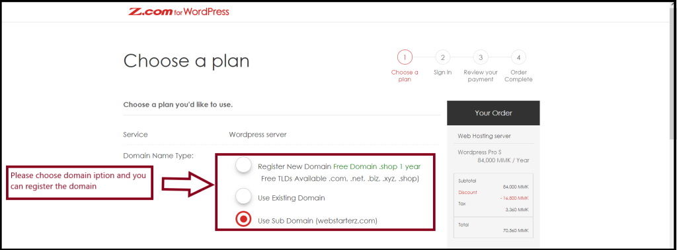Go to step 2 Sign In circle

[442, 57]
